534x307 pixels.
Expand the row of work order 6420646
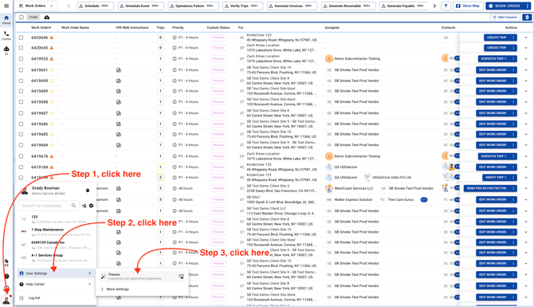click(x=526, y=37)
